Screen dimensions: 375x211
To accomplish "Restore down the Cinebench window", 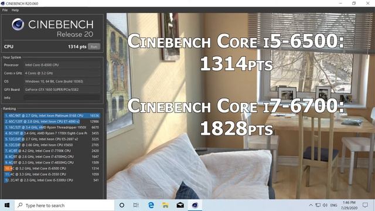I will pyautogui.click(x=354, y=4).
